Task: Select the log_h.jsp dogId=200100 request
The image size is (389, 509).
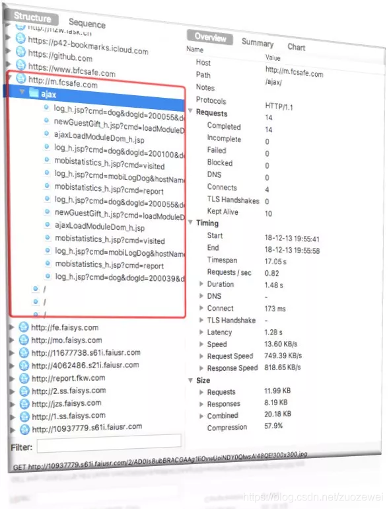Action: (x=119, y=151)
